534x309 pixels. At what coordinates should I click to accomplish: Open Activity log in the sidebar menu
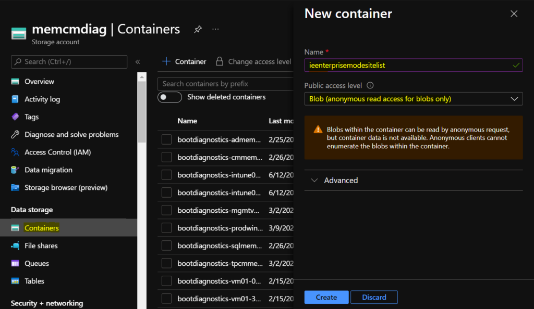coord(42,99)
